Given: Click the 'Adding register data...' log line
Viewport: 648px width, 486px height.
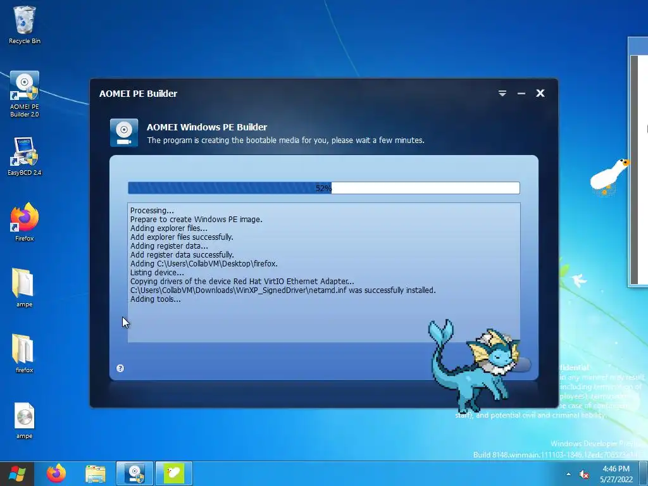Looking at the screenshot, I should pyautogui.click(x=169, y=246).
